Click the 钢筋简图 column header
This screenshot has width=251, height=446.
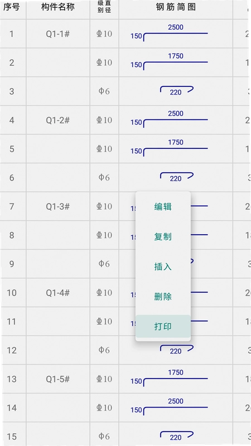click(176, 7)
